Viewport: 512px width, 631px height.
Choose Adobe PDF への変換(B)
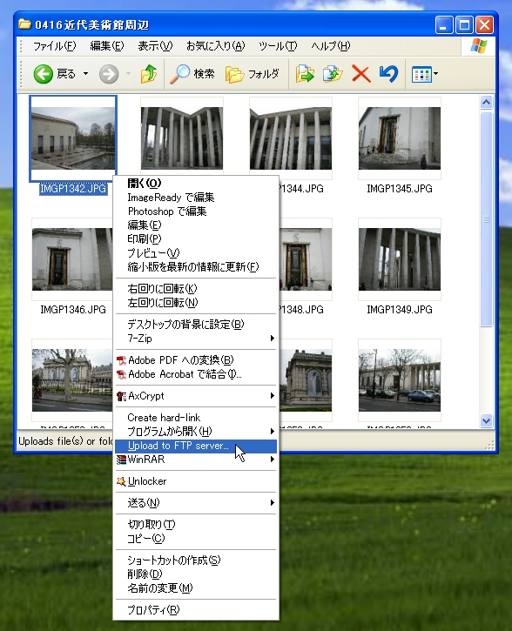tap(196, 360)
